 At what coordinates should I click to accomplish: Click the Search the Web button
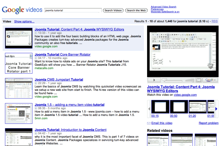pyautogui.click(x=136, y=10)
